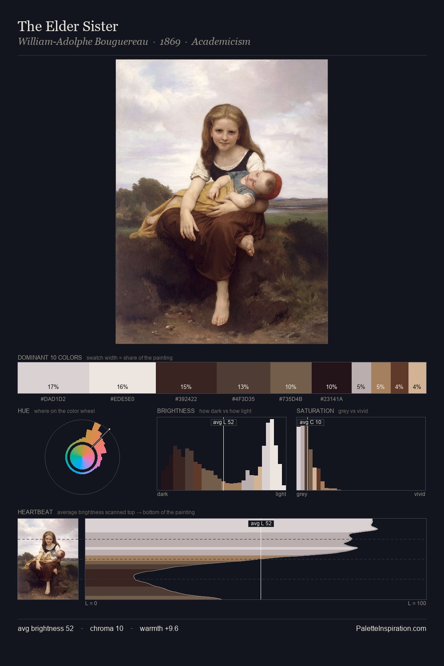This screenshot has height=666, width=444.
Task: Click the 'avg L 52' label in the heartbeat chart
Action: (261, 523)
